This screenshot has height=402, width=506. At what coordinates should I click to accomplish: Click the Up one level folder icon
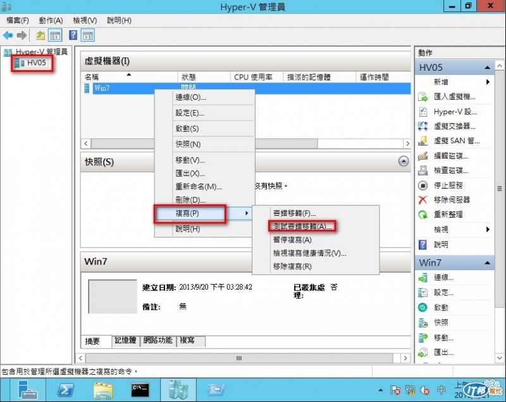(x=40, y=35)
